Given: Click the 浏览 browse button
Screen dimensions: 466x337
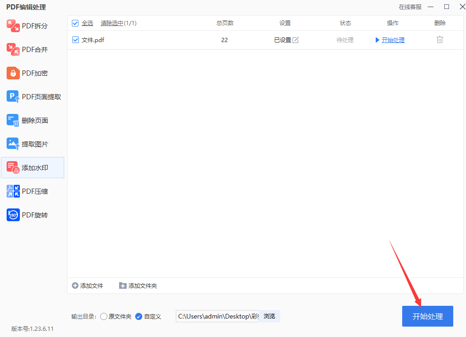Looking at the screenshot, I should [269, 316].
